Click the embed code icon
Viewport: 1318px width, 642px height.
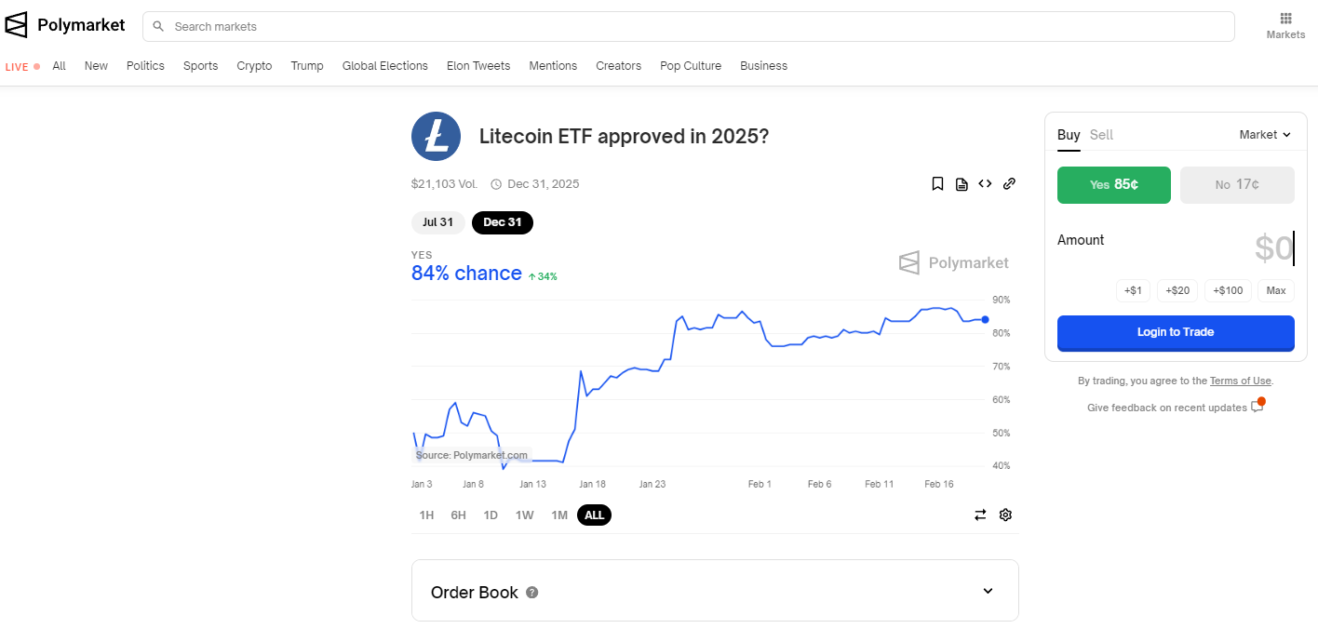985,184
